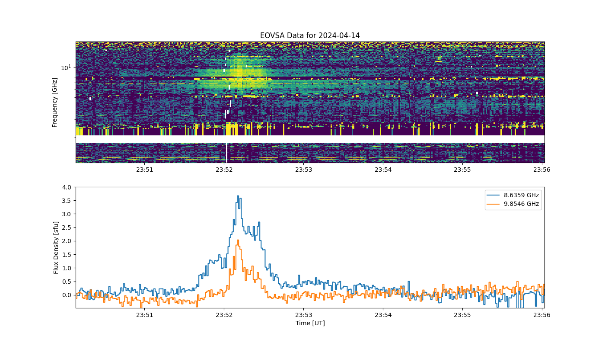Select the 9.8546 GHz legend entry
Viewport: 605px width, 346px height.
[x=522, y=204]
